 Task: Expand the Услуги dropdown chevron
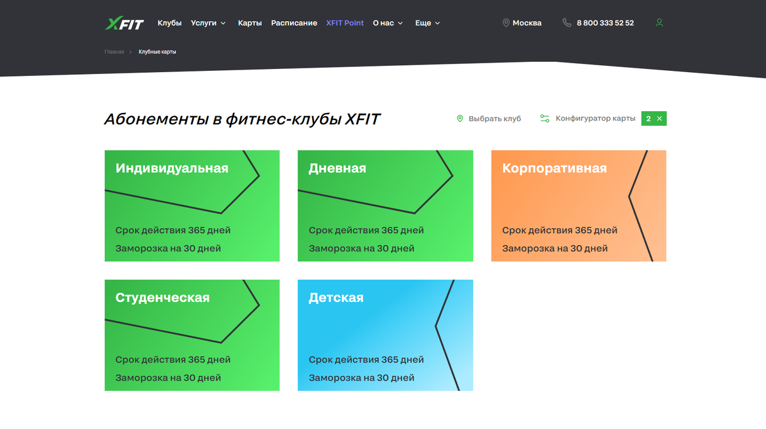(x=223, y=24)
